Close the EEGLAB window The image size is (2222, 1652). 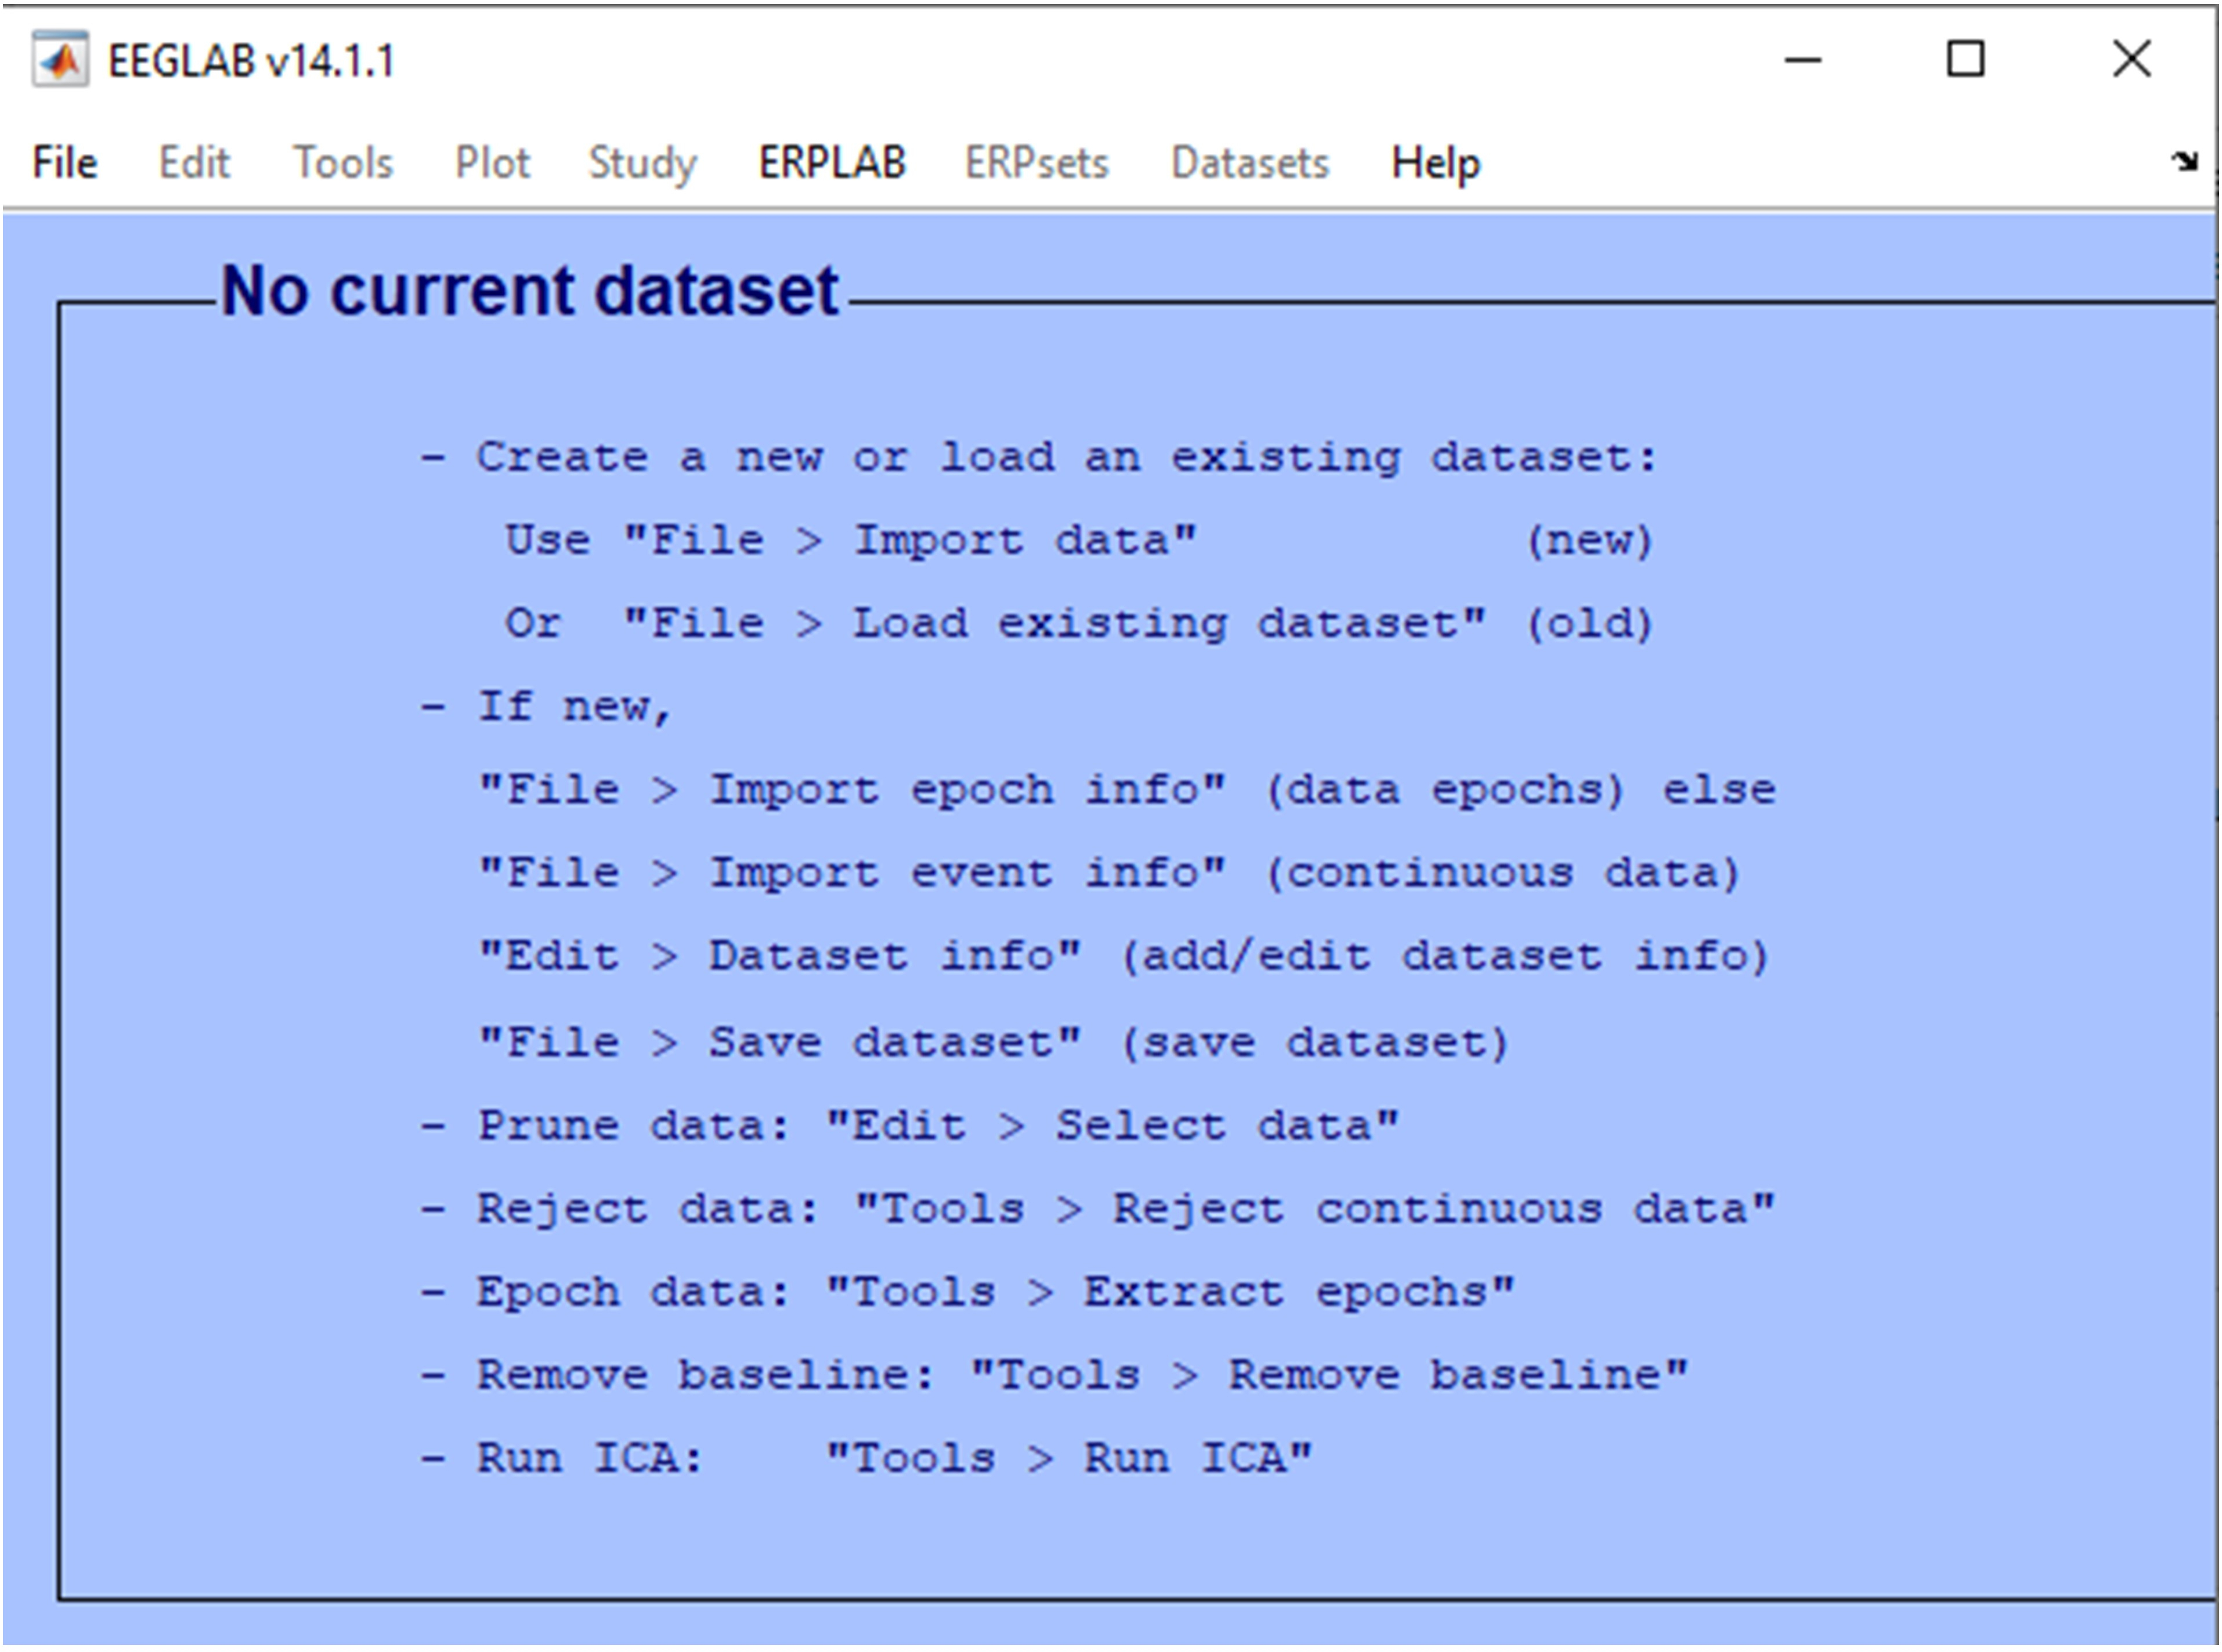coord(2132,60)
